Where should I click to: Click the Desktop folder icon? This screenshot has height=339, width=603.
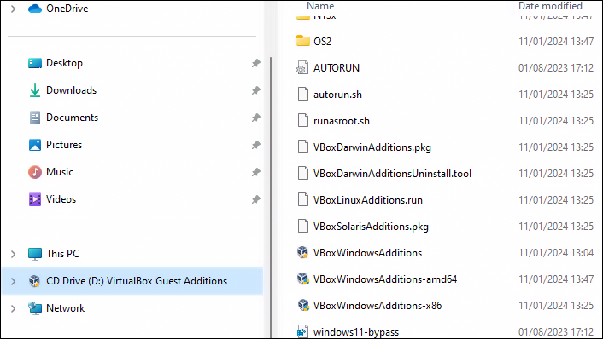click(x=35, y=63)
